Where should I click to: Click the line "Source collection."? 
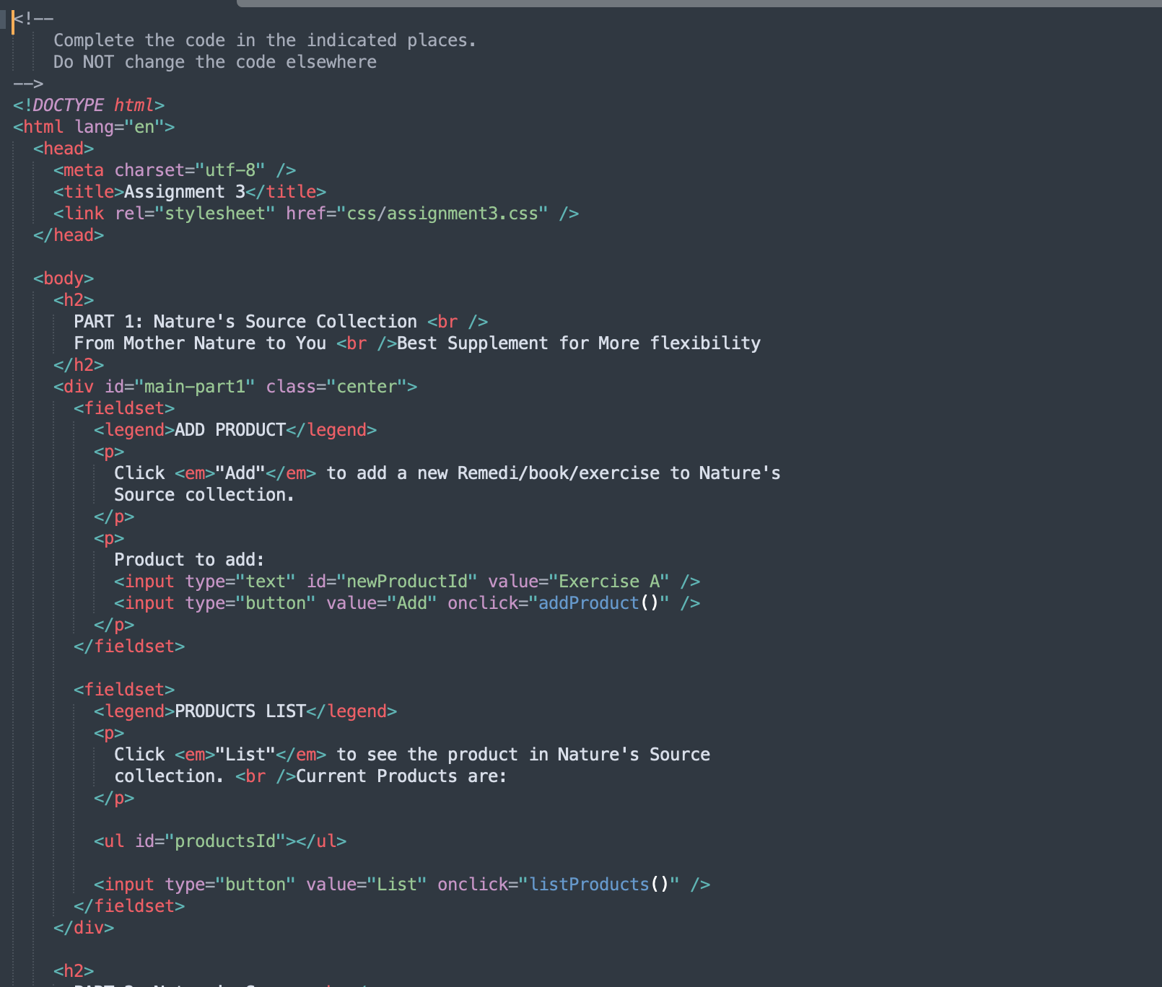tap(204, 495)
